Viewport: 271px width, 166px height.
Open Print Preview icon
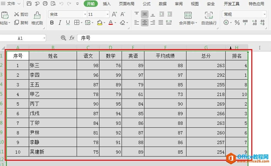point(53,4)
